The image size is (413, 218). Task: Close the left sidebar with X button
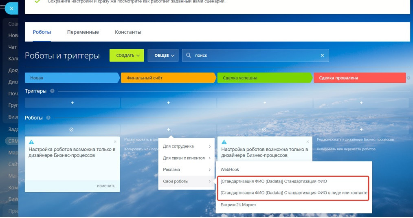[11, 9]
